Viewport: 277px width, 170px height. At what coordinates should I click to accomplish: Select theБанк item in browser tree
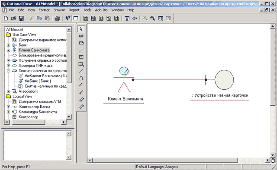(x=38, y=81)
